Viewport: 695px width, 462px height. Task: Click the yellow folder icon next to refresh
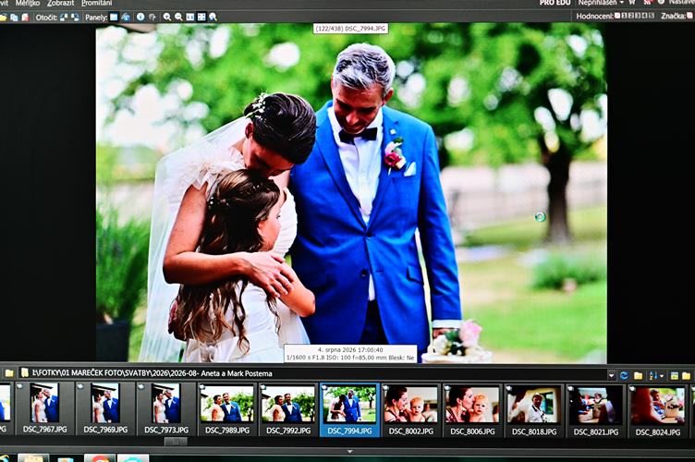click(x=639, y=376)
